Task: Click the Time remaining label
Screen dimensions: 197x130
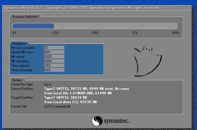Action: pos(22,70)
